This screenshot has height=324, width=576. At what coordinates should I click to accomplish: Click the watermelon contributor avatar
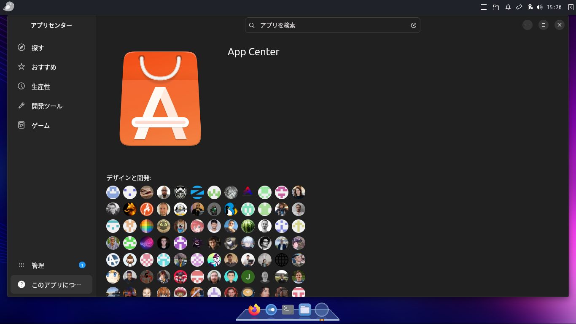click(x=248, y=226)
